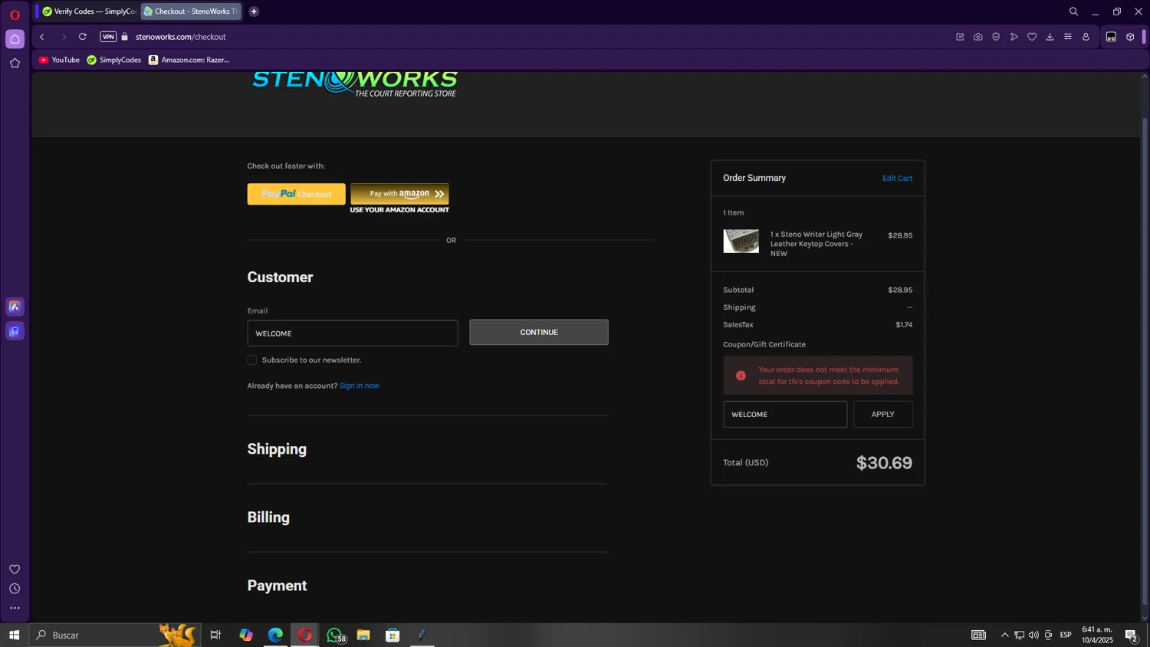Launch Microsoft Edge from taskbar
Image resolution: width=1150 pixels, height=647 pixels.
tap(275, 635)
